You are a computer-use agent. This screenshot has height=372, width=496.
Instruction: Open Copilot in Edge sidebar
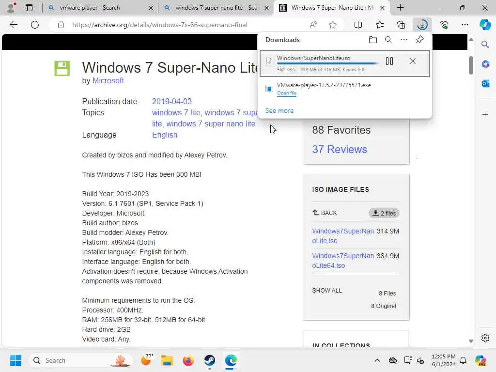click(485, 25)
